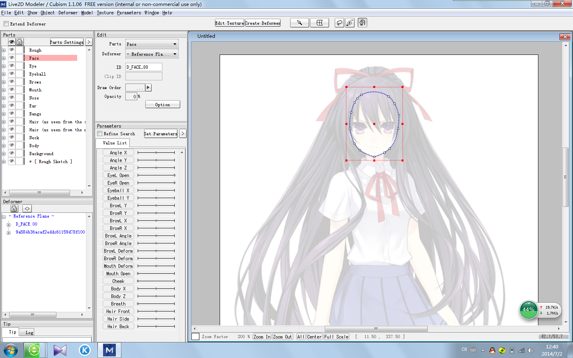Open the Texture menu
This screenshot has width=573, height=358.
(x=105, y=13)
